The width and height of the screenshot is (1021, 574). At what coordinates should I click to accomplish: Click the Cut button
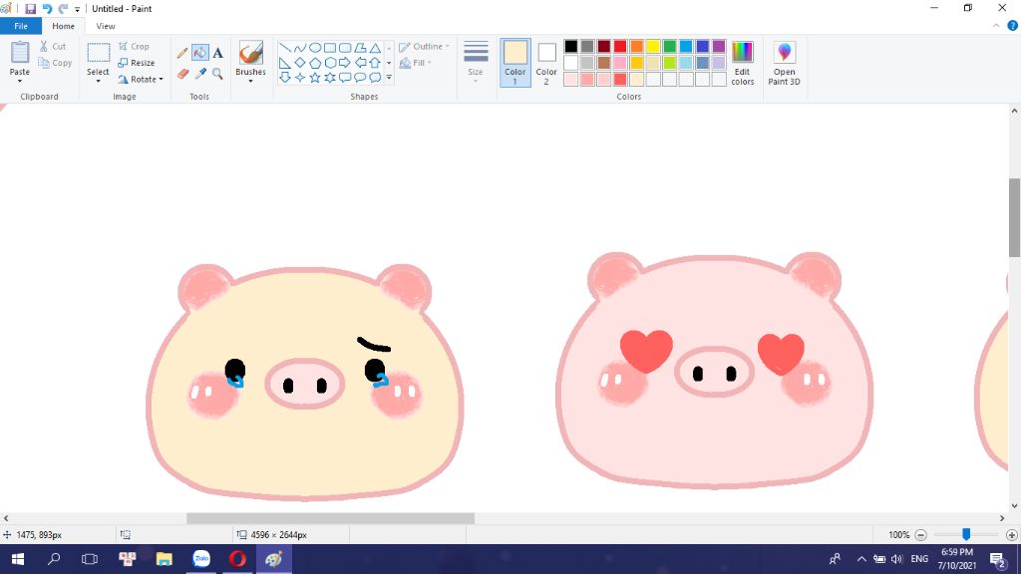point(53,46)
